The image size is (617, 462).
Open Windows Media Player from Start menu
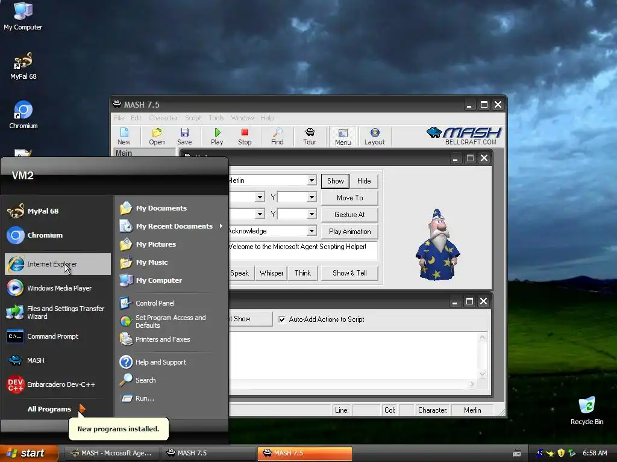click(58, 288)
